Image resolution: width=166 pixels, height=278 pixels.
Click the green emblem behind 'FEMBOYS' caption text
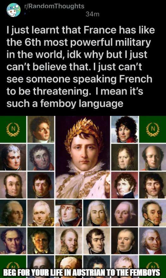click(152, 267)
